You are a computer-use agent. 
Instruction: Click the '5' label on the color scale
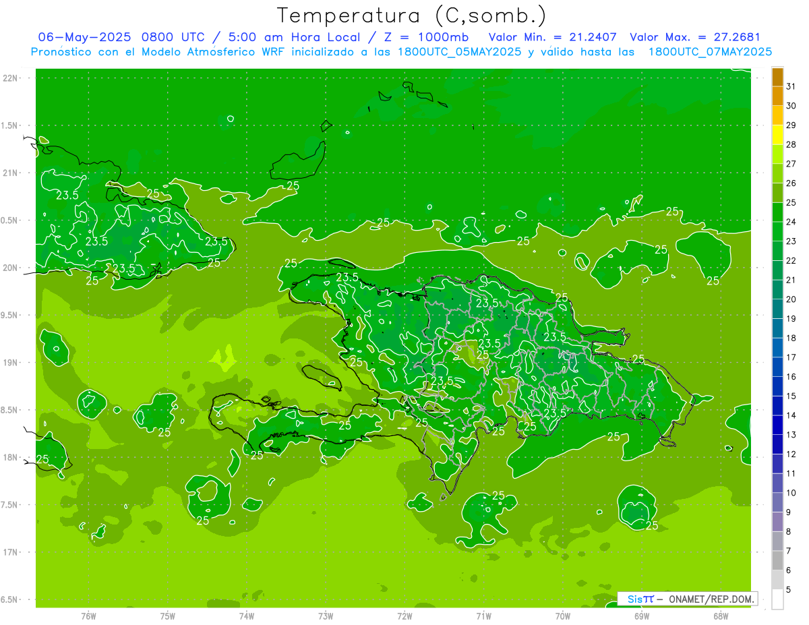(789, 590)
